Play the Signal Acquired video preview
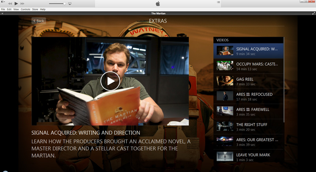 110,81
